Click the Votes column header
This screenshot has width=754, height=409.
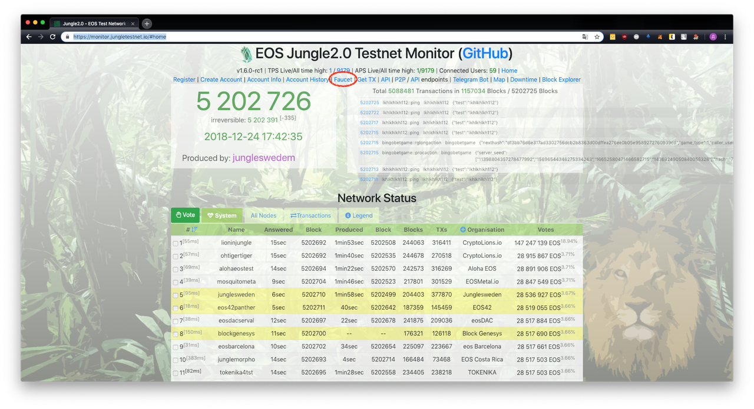545,230
